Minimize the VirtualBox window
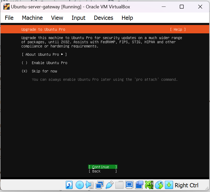 tap(164, 7)
